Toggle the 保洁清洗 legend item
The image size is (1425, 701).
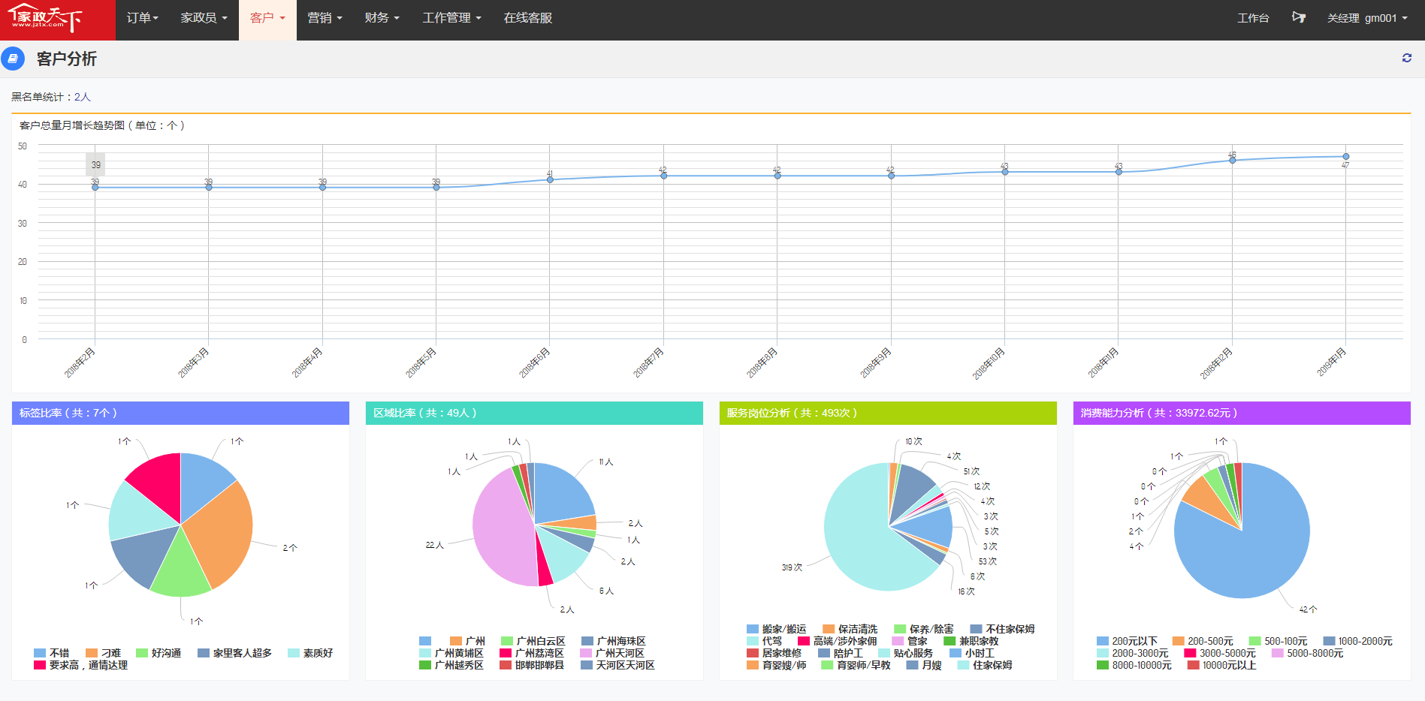point(850,629)
